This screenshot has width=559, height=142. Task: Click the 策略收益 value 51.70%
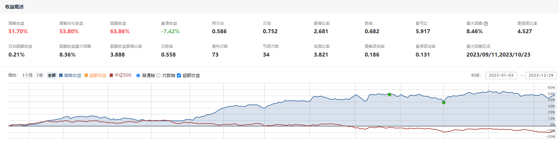[x=18, y=31]
